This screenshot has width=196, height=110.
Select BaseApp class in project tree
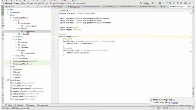26,34
